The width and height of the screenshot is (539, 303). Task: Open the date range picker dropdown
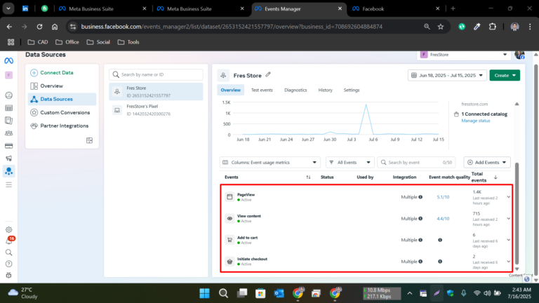446,75
